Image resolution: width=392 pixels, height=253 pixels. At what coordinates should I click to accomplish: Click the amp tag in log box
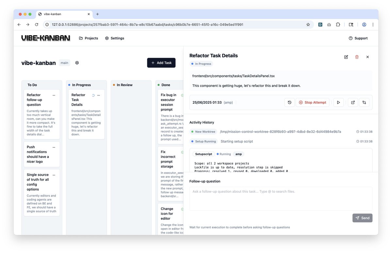click(x=239, y=154)
